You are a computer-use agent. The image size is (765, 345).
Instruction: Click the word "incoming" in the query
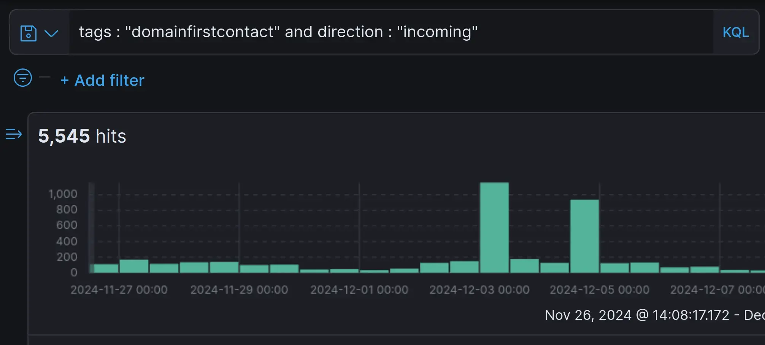click(x=437, y=32)
